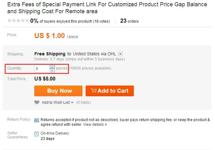Click the grey star rating icons
Image resolution: width=215 pixels, height=150 pixels.
pos(18,21)
